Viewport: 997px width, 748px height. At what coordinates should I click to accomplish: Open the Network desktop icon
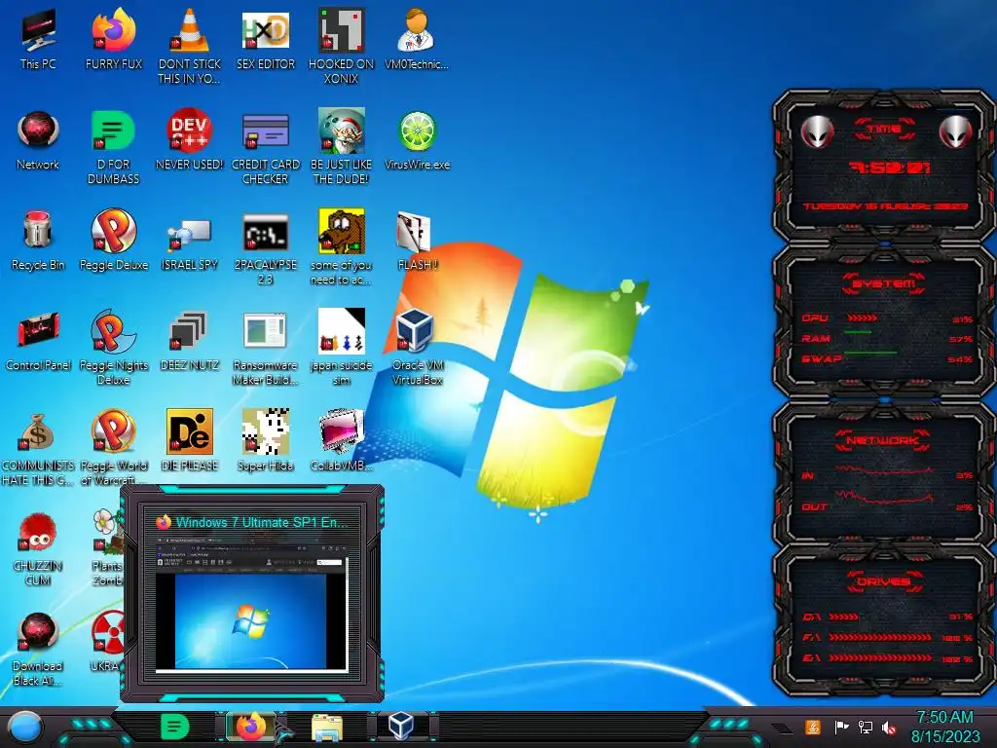tap(38, 130)
